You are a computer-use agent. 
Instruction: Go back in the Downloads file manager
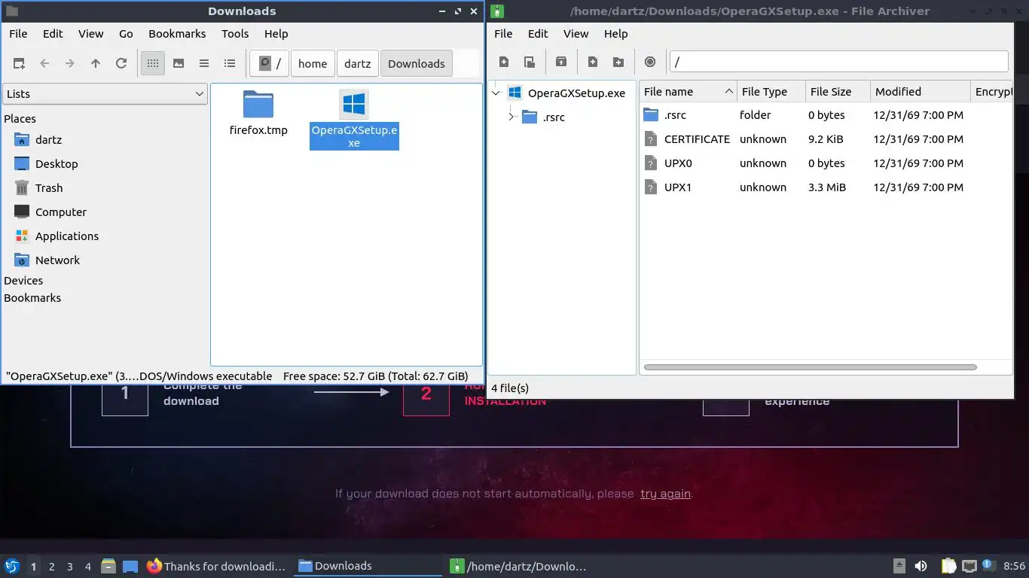click(44, 63)
